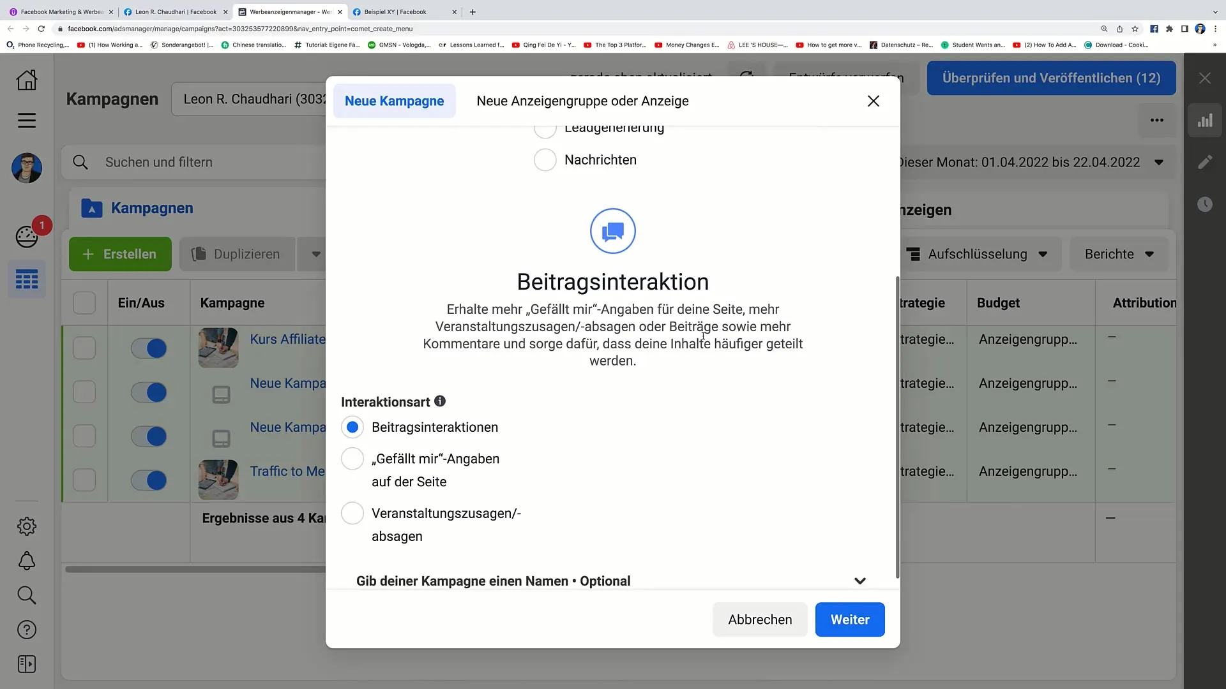The image size is (1226, 689).
Task: Switch to Leon R. Chaudhari Facebook browser tab
Action: point(176,11)
